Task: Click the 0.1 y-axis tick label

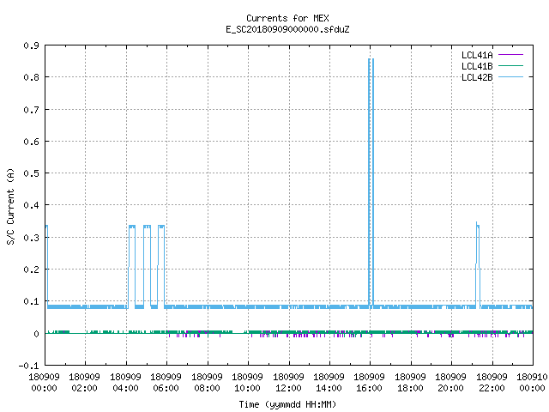Action: click(x=31, y=301)
